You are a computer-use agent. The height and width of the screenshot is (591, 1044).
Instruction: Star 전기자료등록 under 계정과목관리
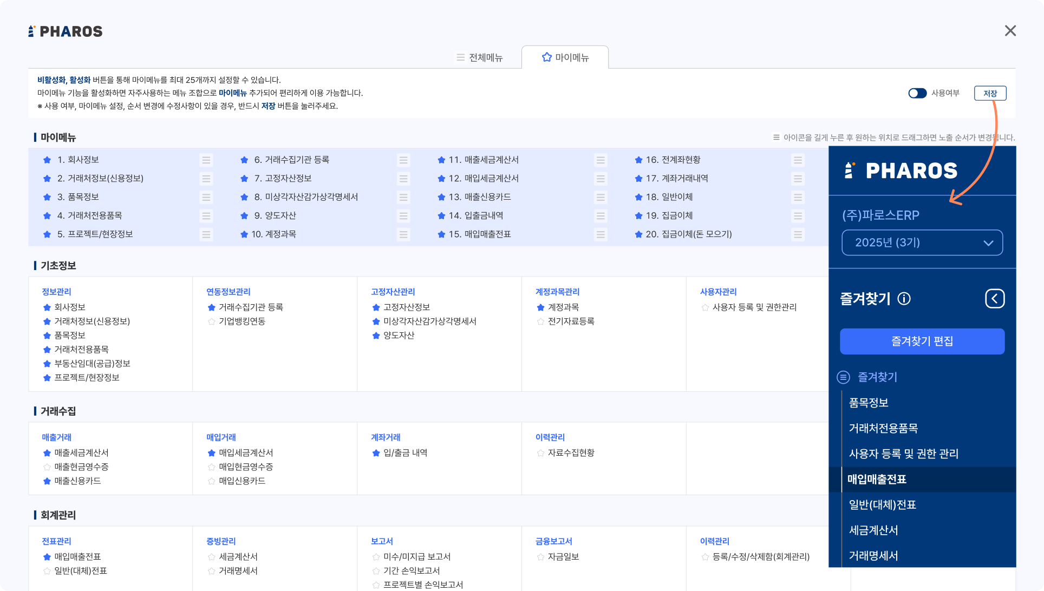(x=540, y=321)
